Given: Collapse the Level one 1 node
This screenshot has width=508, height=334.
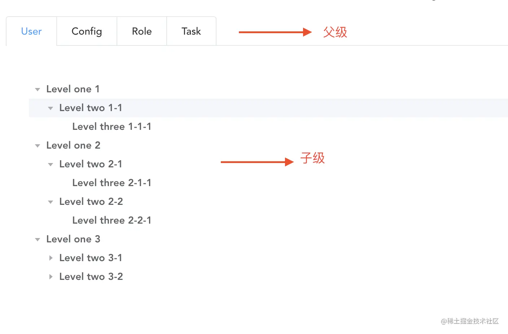Looking at the screenshot, I should (x=37, y=89).
